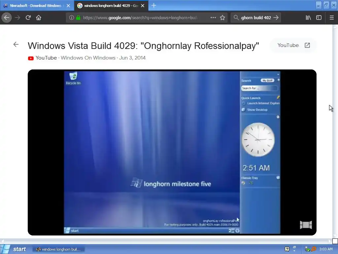338x254 pixels.
Task: Open the Firefox home page
Action: point(39,18)
